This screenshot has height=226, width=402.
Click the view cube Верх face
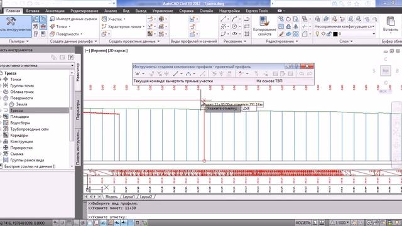coord(386,70)
